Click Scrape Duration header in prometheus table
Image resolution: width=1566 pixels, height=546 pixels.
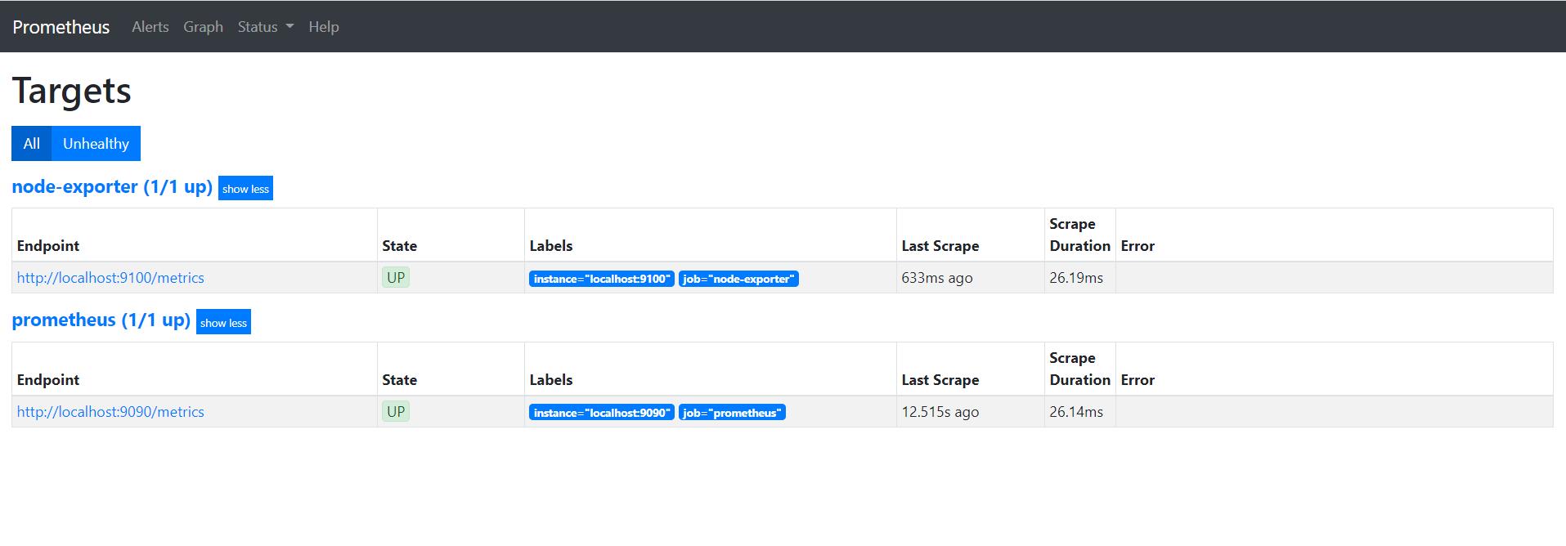point(1079,369)
